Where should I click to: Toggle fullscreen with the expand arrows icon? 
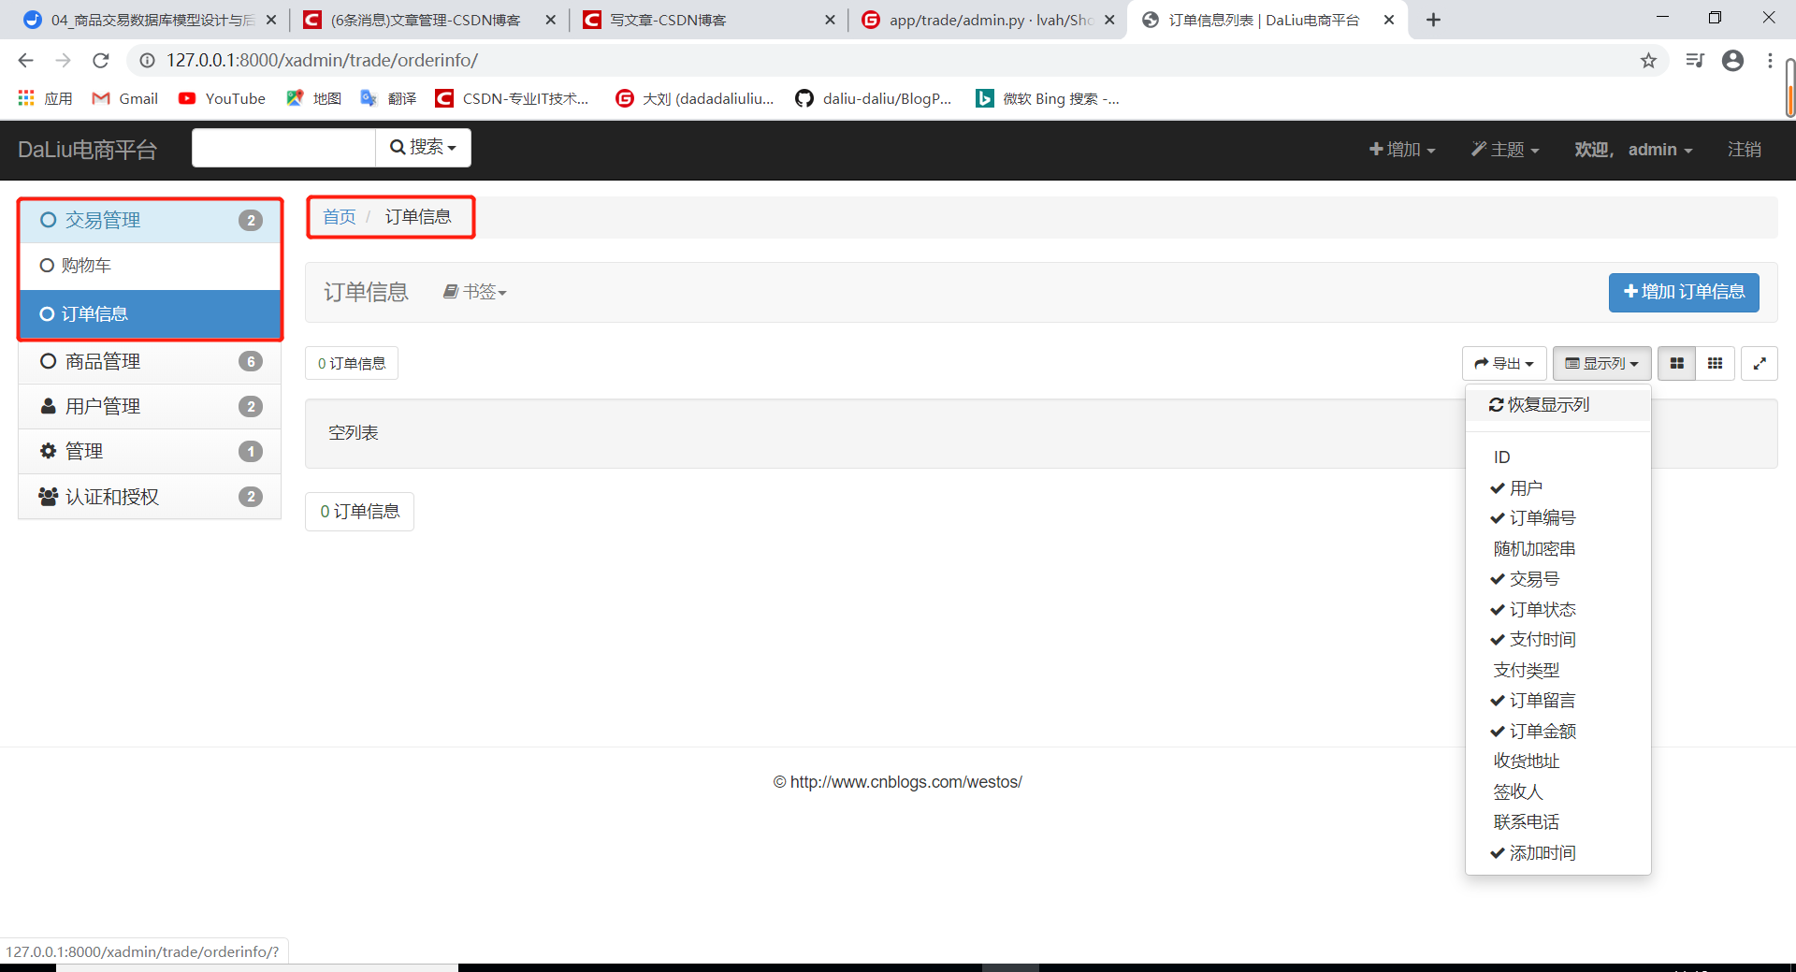click(x=1760, y=363)
